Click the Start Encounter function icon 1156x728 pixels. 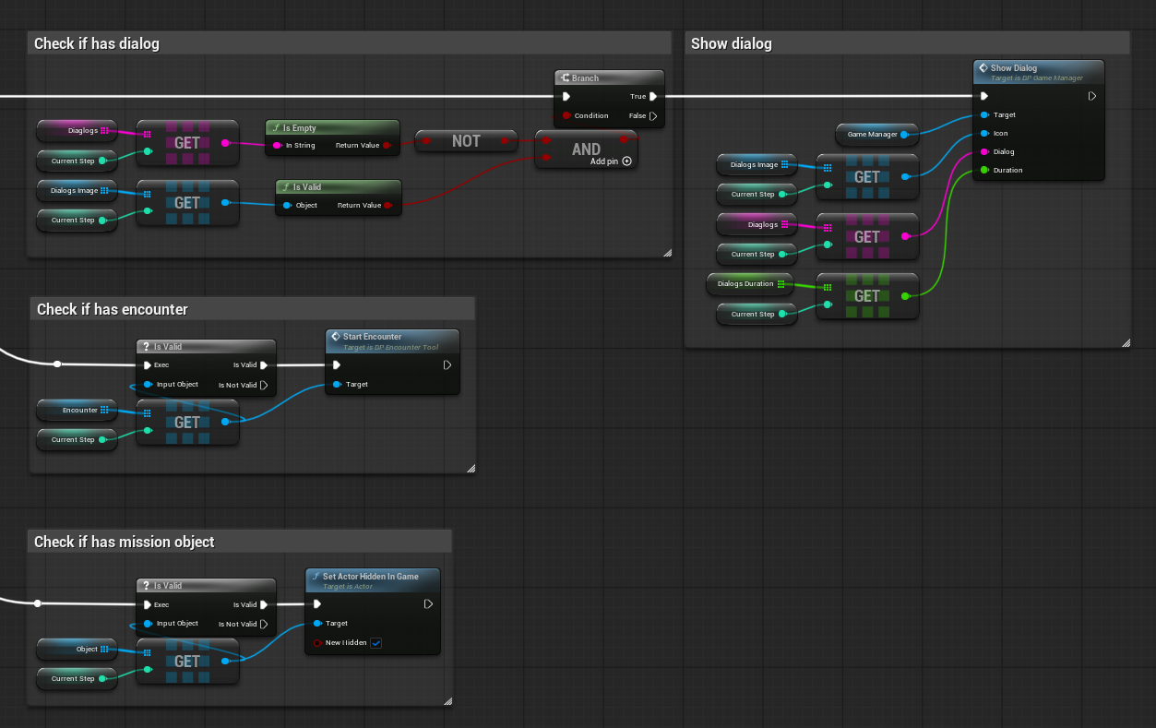point(336,337)
